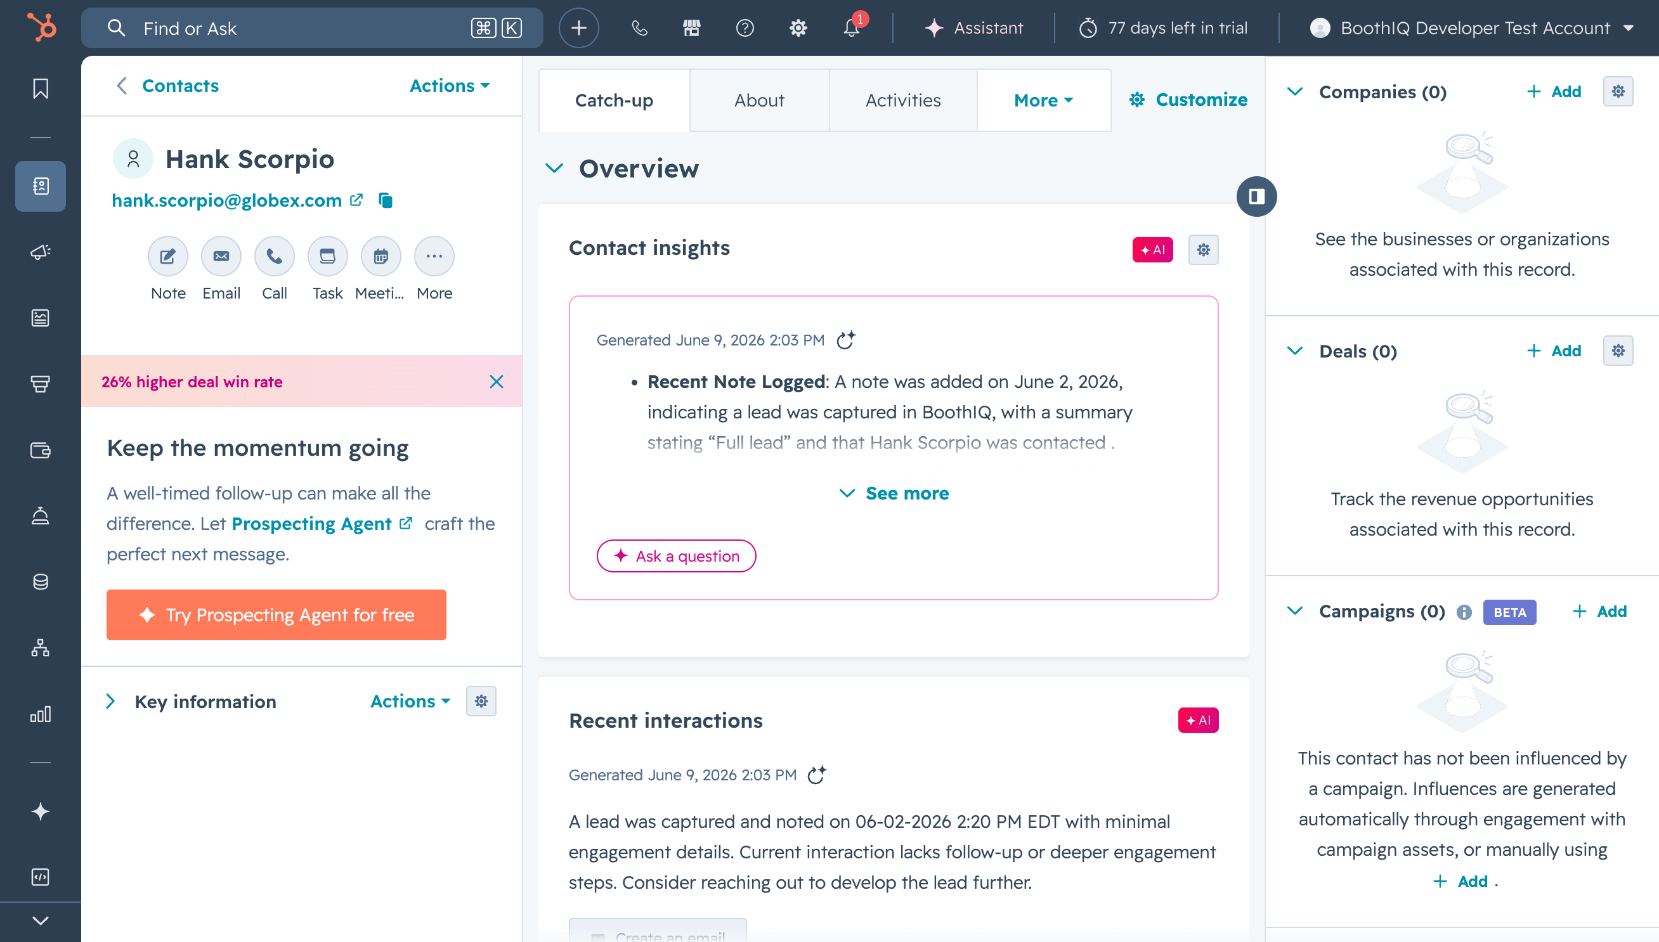
Task: Collapse the Companies card
Action: coord(1295,91)
